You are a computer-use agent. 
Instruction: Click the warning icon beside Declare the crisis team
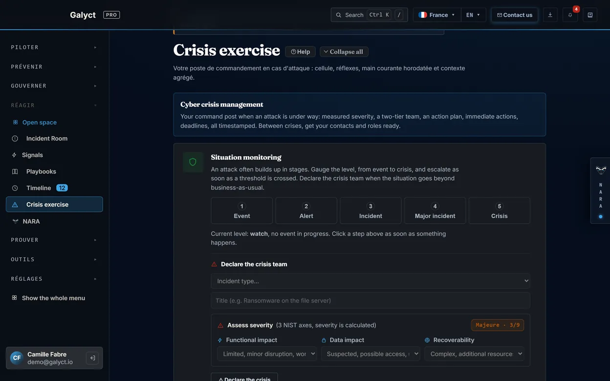tap(214, 264)
